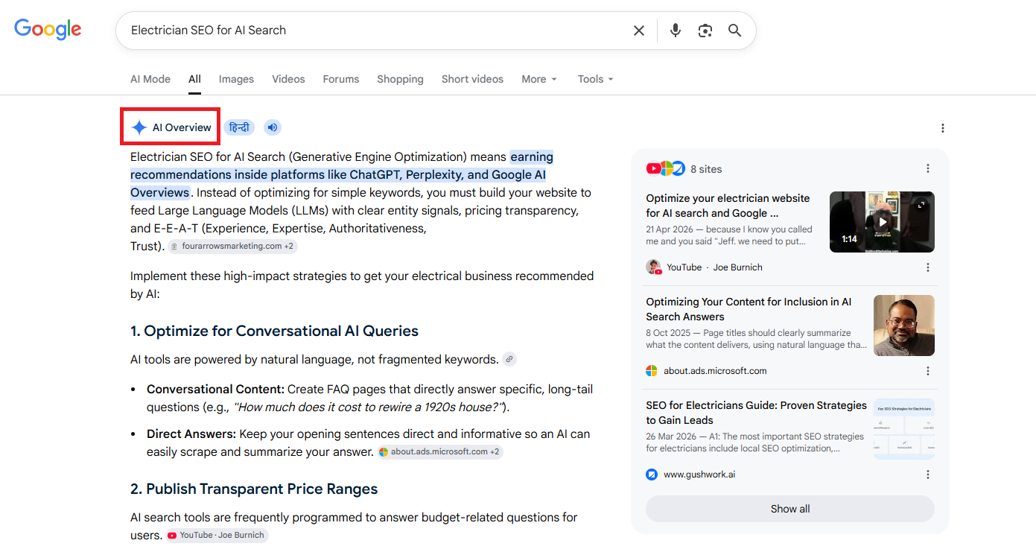This screenshot has height=549, width=1036.
Task: Play AI Overview audio speaker icon
Action: [x=273, y=127]
